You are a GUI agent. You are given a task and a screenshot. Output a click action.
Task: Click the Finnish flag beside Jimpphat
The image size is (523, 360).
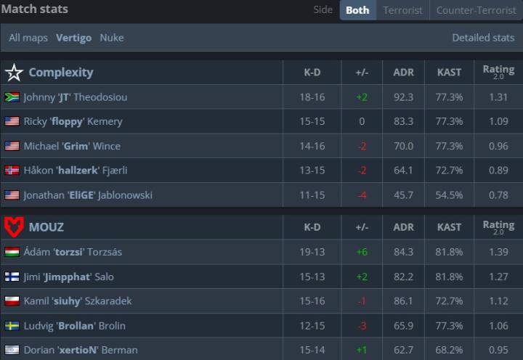(x=12, y=277)
